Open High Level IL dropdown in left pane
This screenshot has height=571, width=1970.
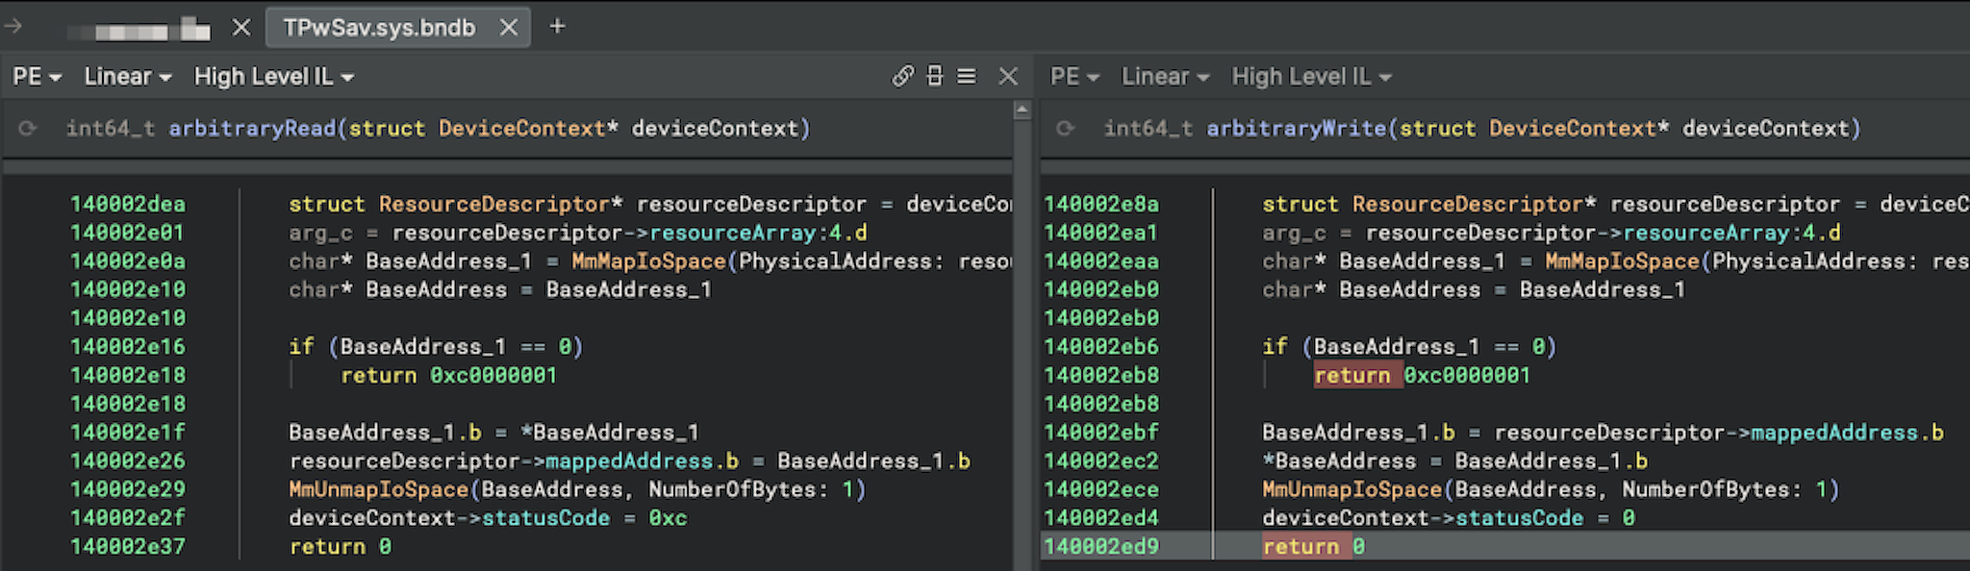point(274,76)
